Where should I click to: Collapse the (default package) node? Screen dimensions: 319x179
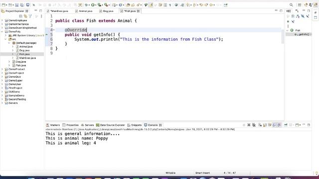tap(9, 43)
